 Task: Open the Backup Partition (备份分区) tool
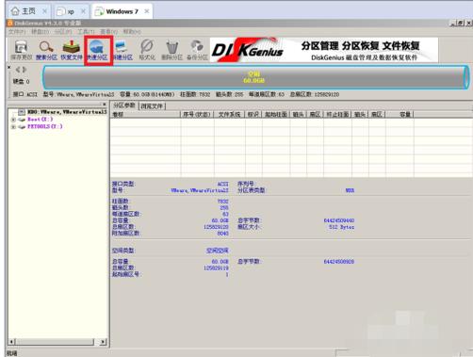point(197,50)
